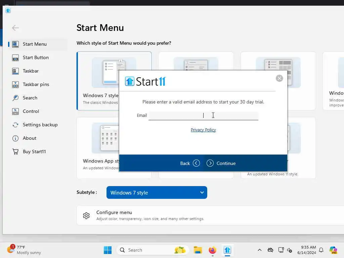Close the Start11 trial dialog

[x=279, y=78]
